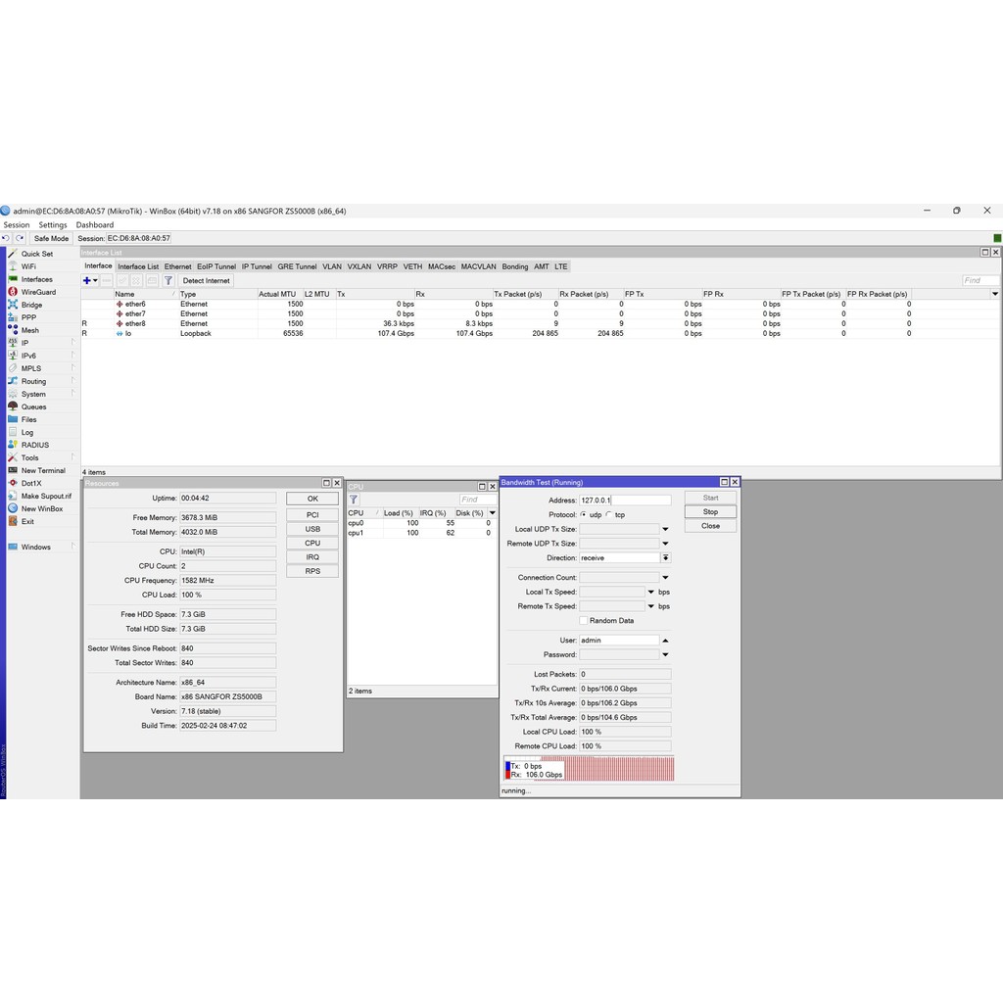Expand the Local UDP Tx Size arrow
The height and width of the screenshot is (1003, 1003).
[x=665, y=529]
